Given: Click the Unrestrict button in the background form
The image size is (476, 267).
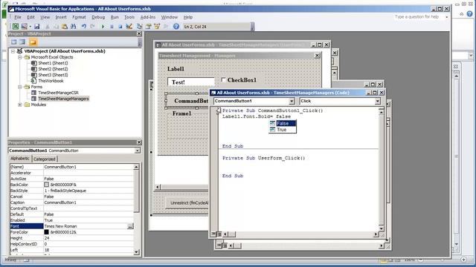Looking at the screenshot, I should (187, 202).
